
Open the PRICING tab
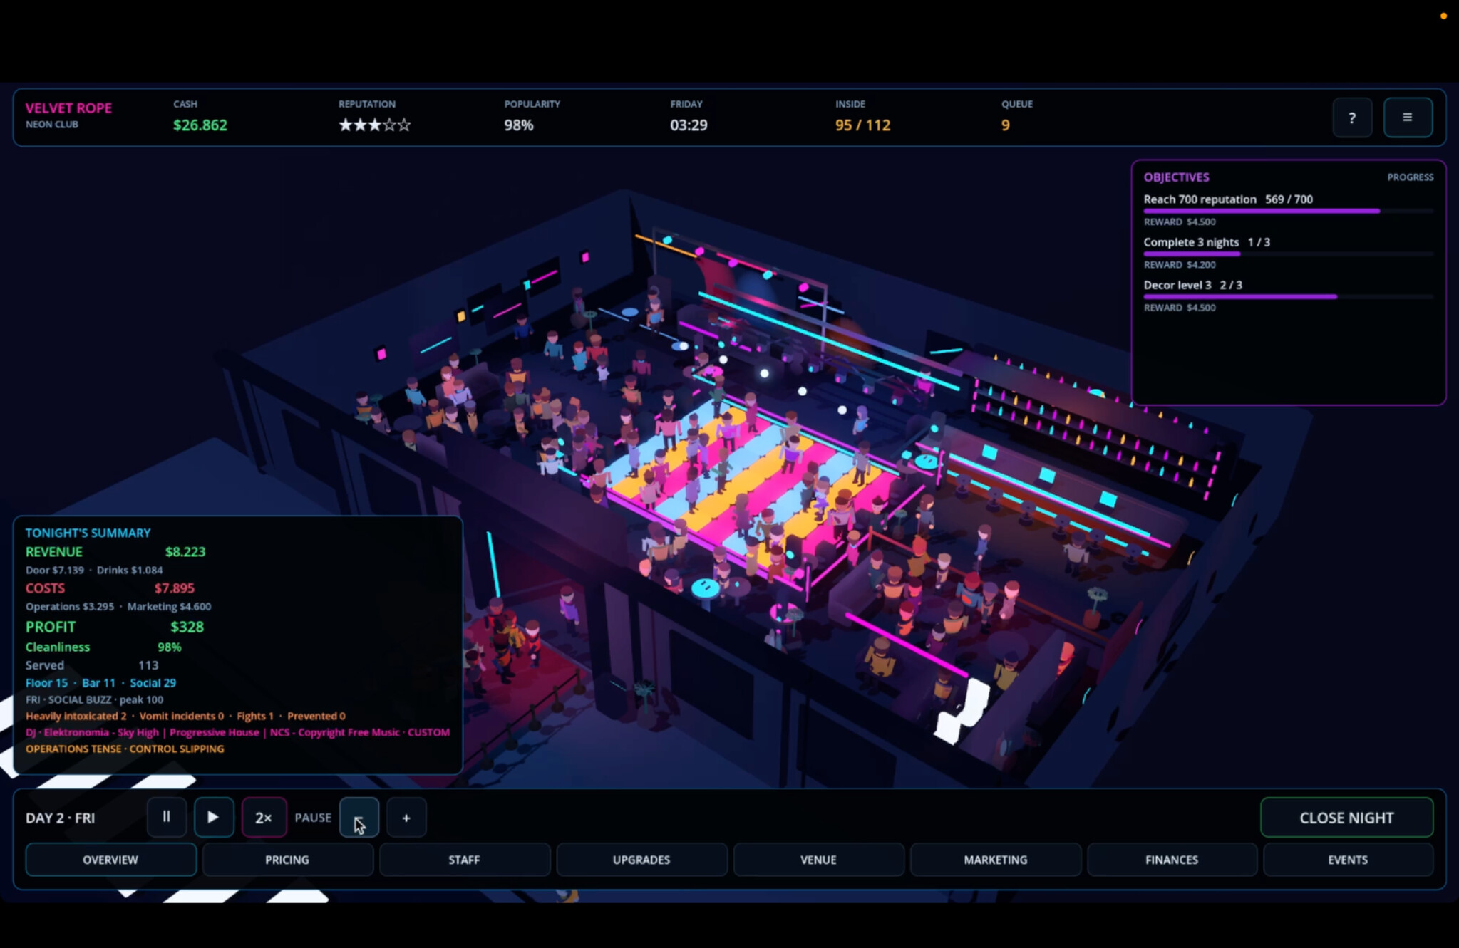click(287, 859)
